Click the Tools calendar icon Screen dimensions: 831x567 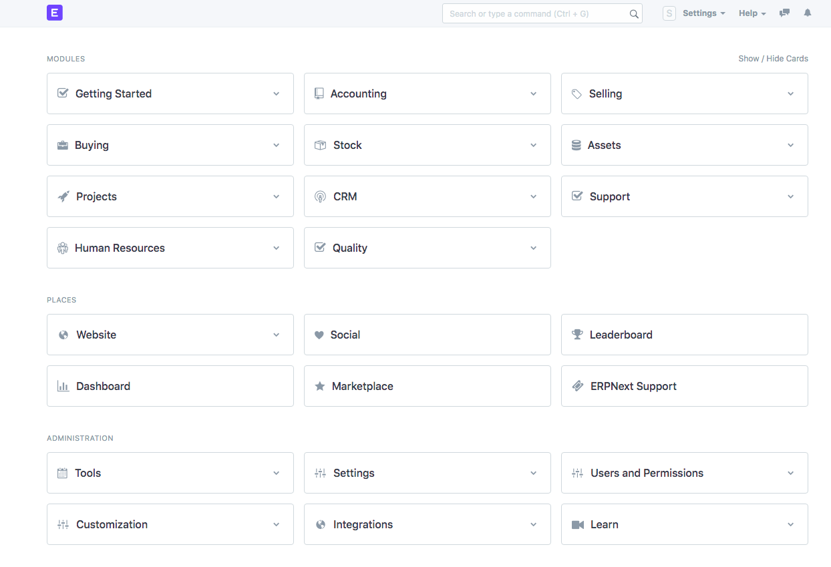[63, 473]
